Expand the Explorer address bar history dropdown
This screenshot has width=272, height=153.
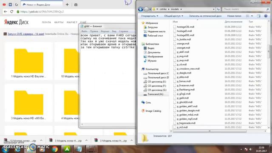[x=214, y=9]
